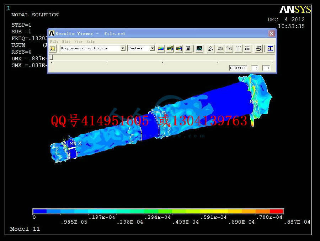
Task: Click the substep number field
Action: pyautogui.click(x=267, y=68)
